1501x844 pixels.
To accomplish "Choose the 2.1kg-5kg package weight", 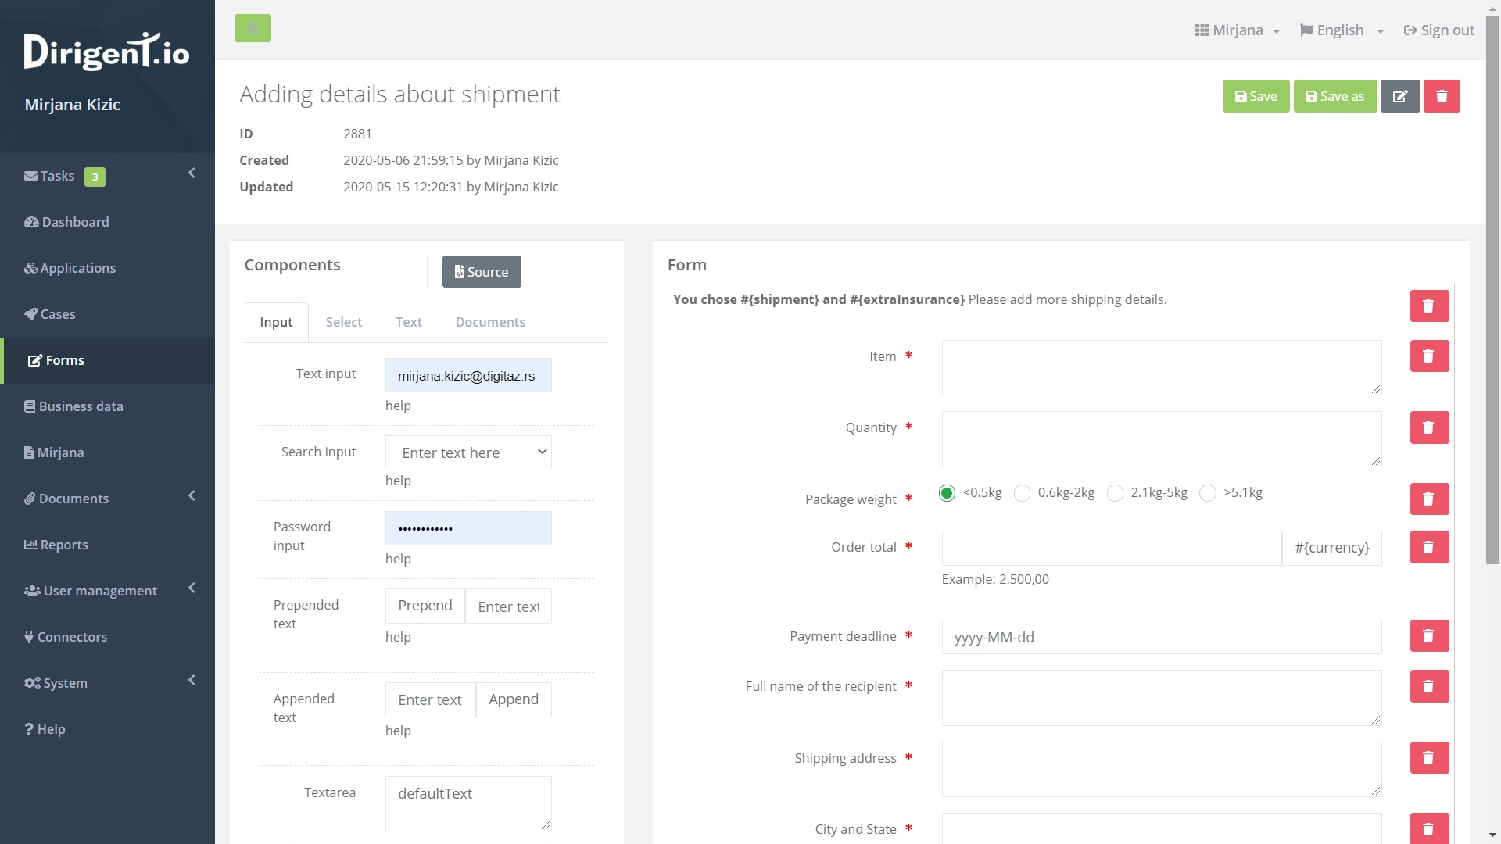I will (x=1116, y=493).
